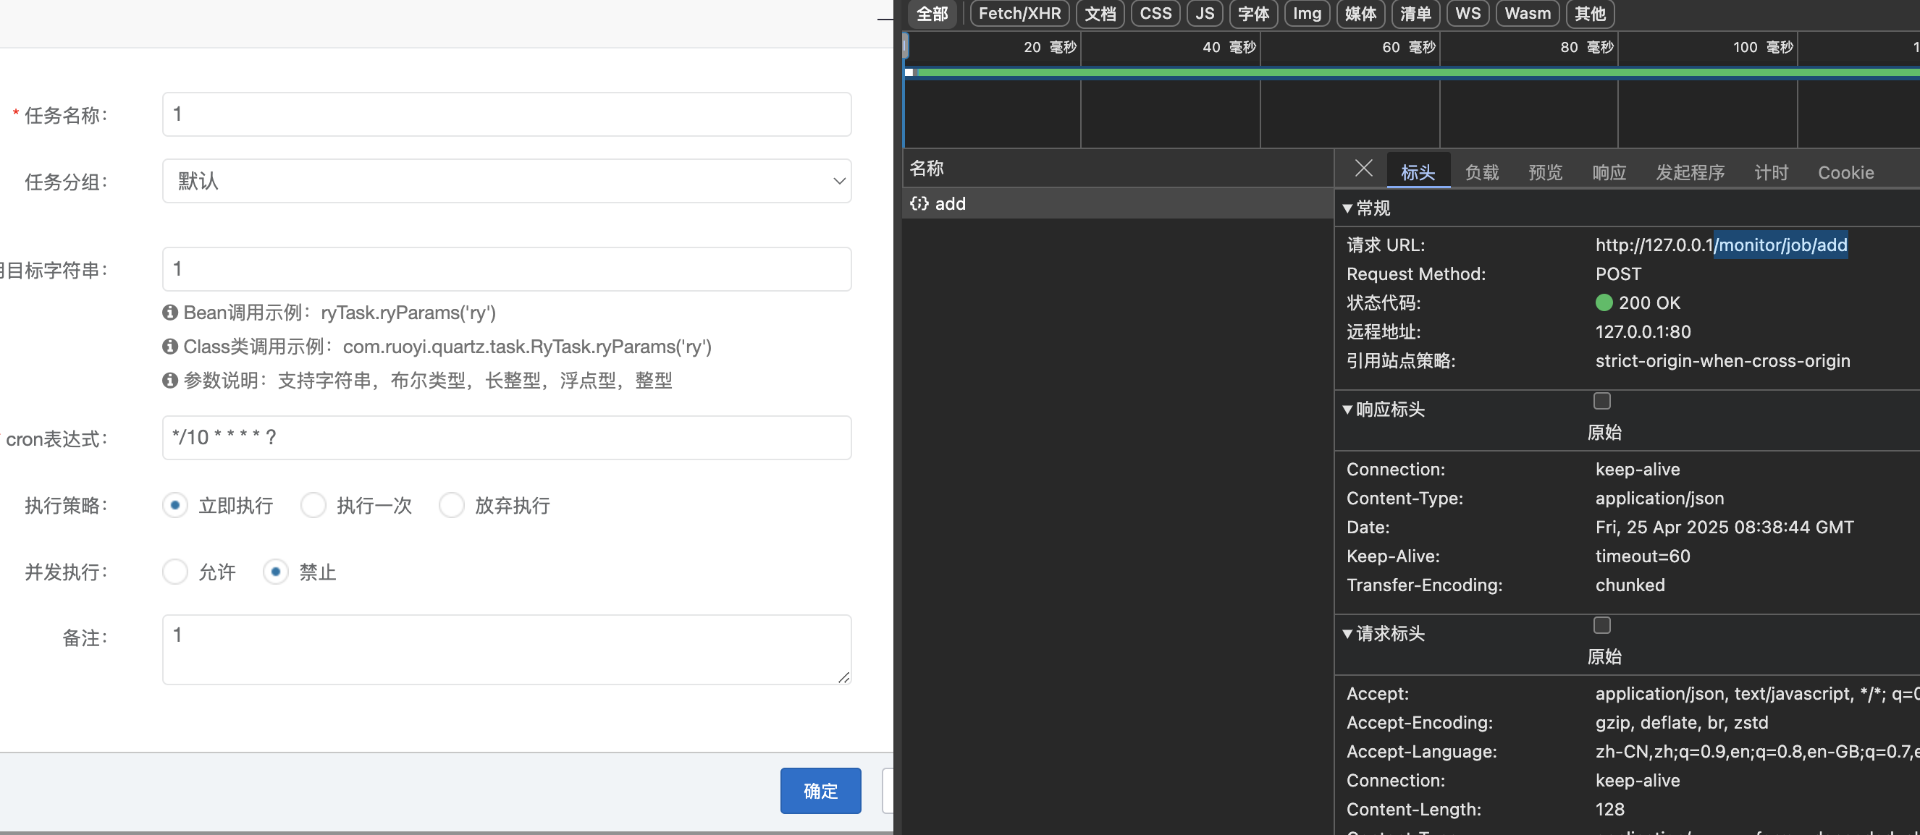Filter network by 清单
This screenshot has height=835, width=1920.
(1415, 14)
